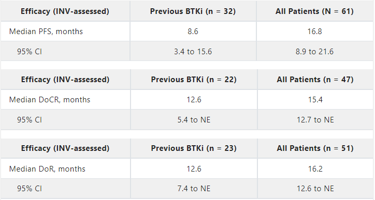375x200 pixels.
Task: Select the 12.7 to NE interval cell
Action: pyautogui.click(x=315, y=120)
